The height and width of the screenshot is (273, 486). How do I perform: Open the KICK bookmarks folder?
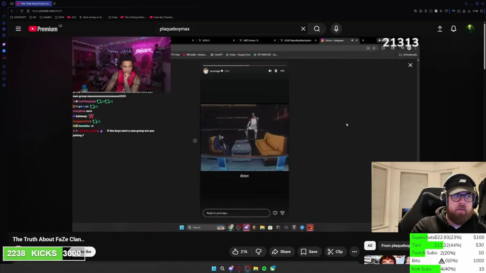point(59,17)
